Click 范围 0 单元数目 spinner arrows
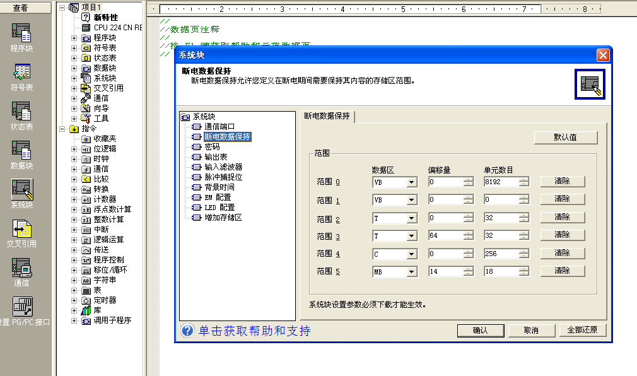The height and width of the screenshot is (376, 637). 523,182
